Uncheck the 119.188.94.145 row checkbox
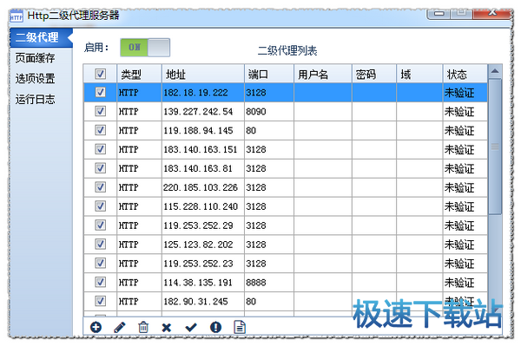 pos(101,130)
